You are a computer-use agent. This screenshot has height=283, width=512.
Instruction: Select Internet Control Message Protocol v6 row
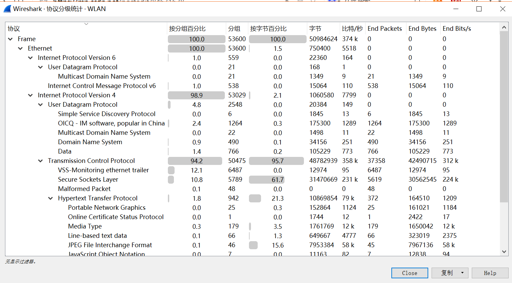[252, 86]
